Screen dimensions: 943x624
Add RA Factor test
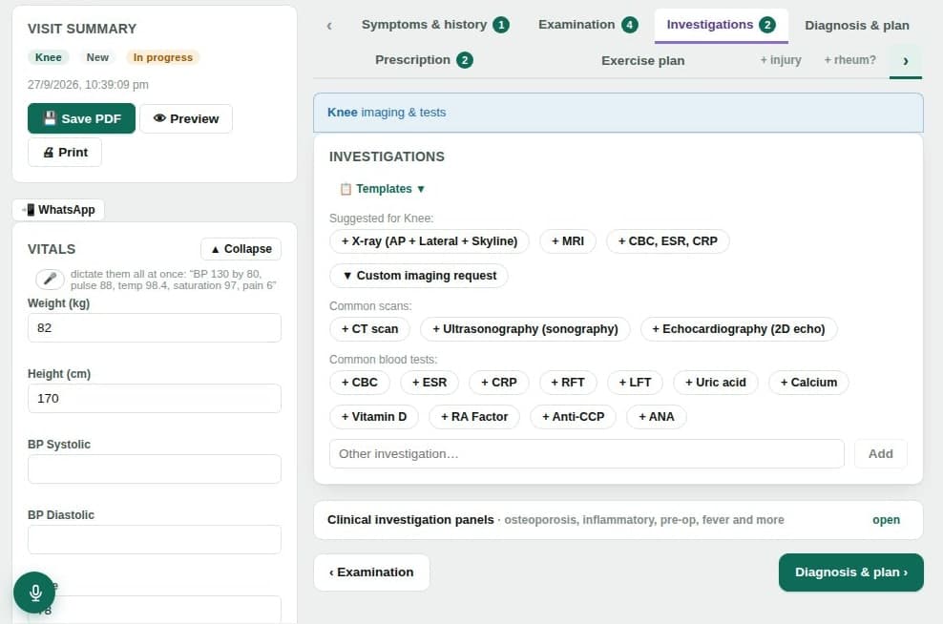(474, 417)
